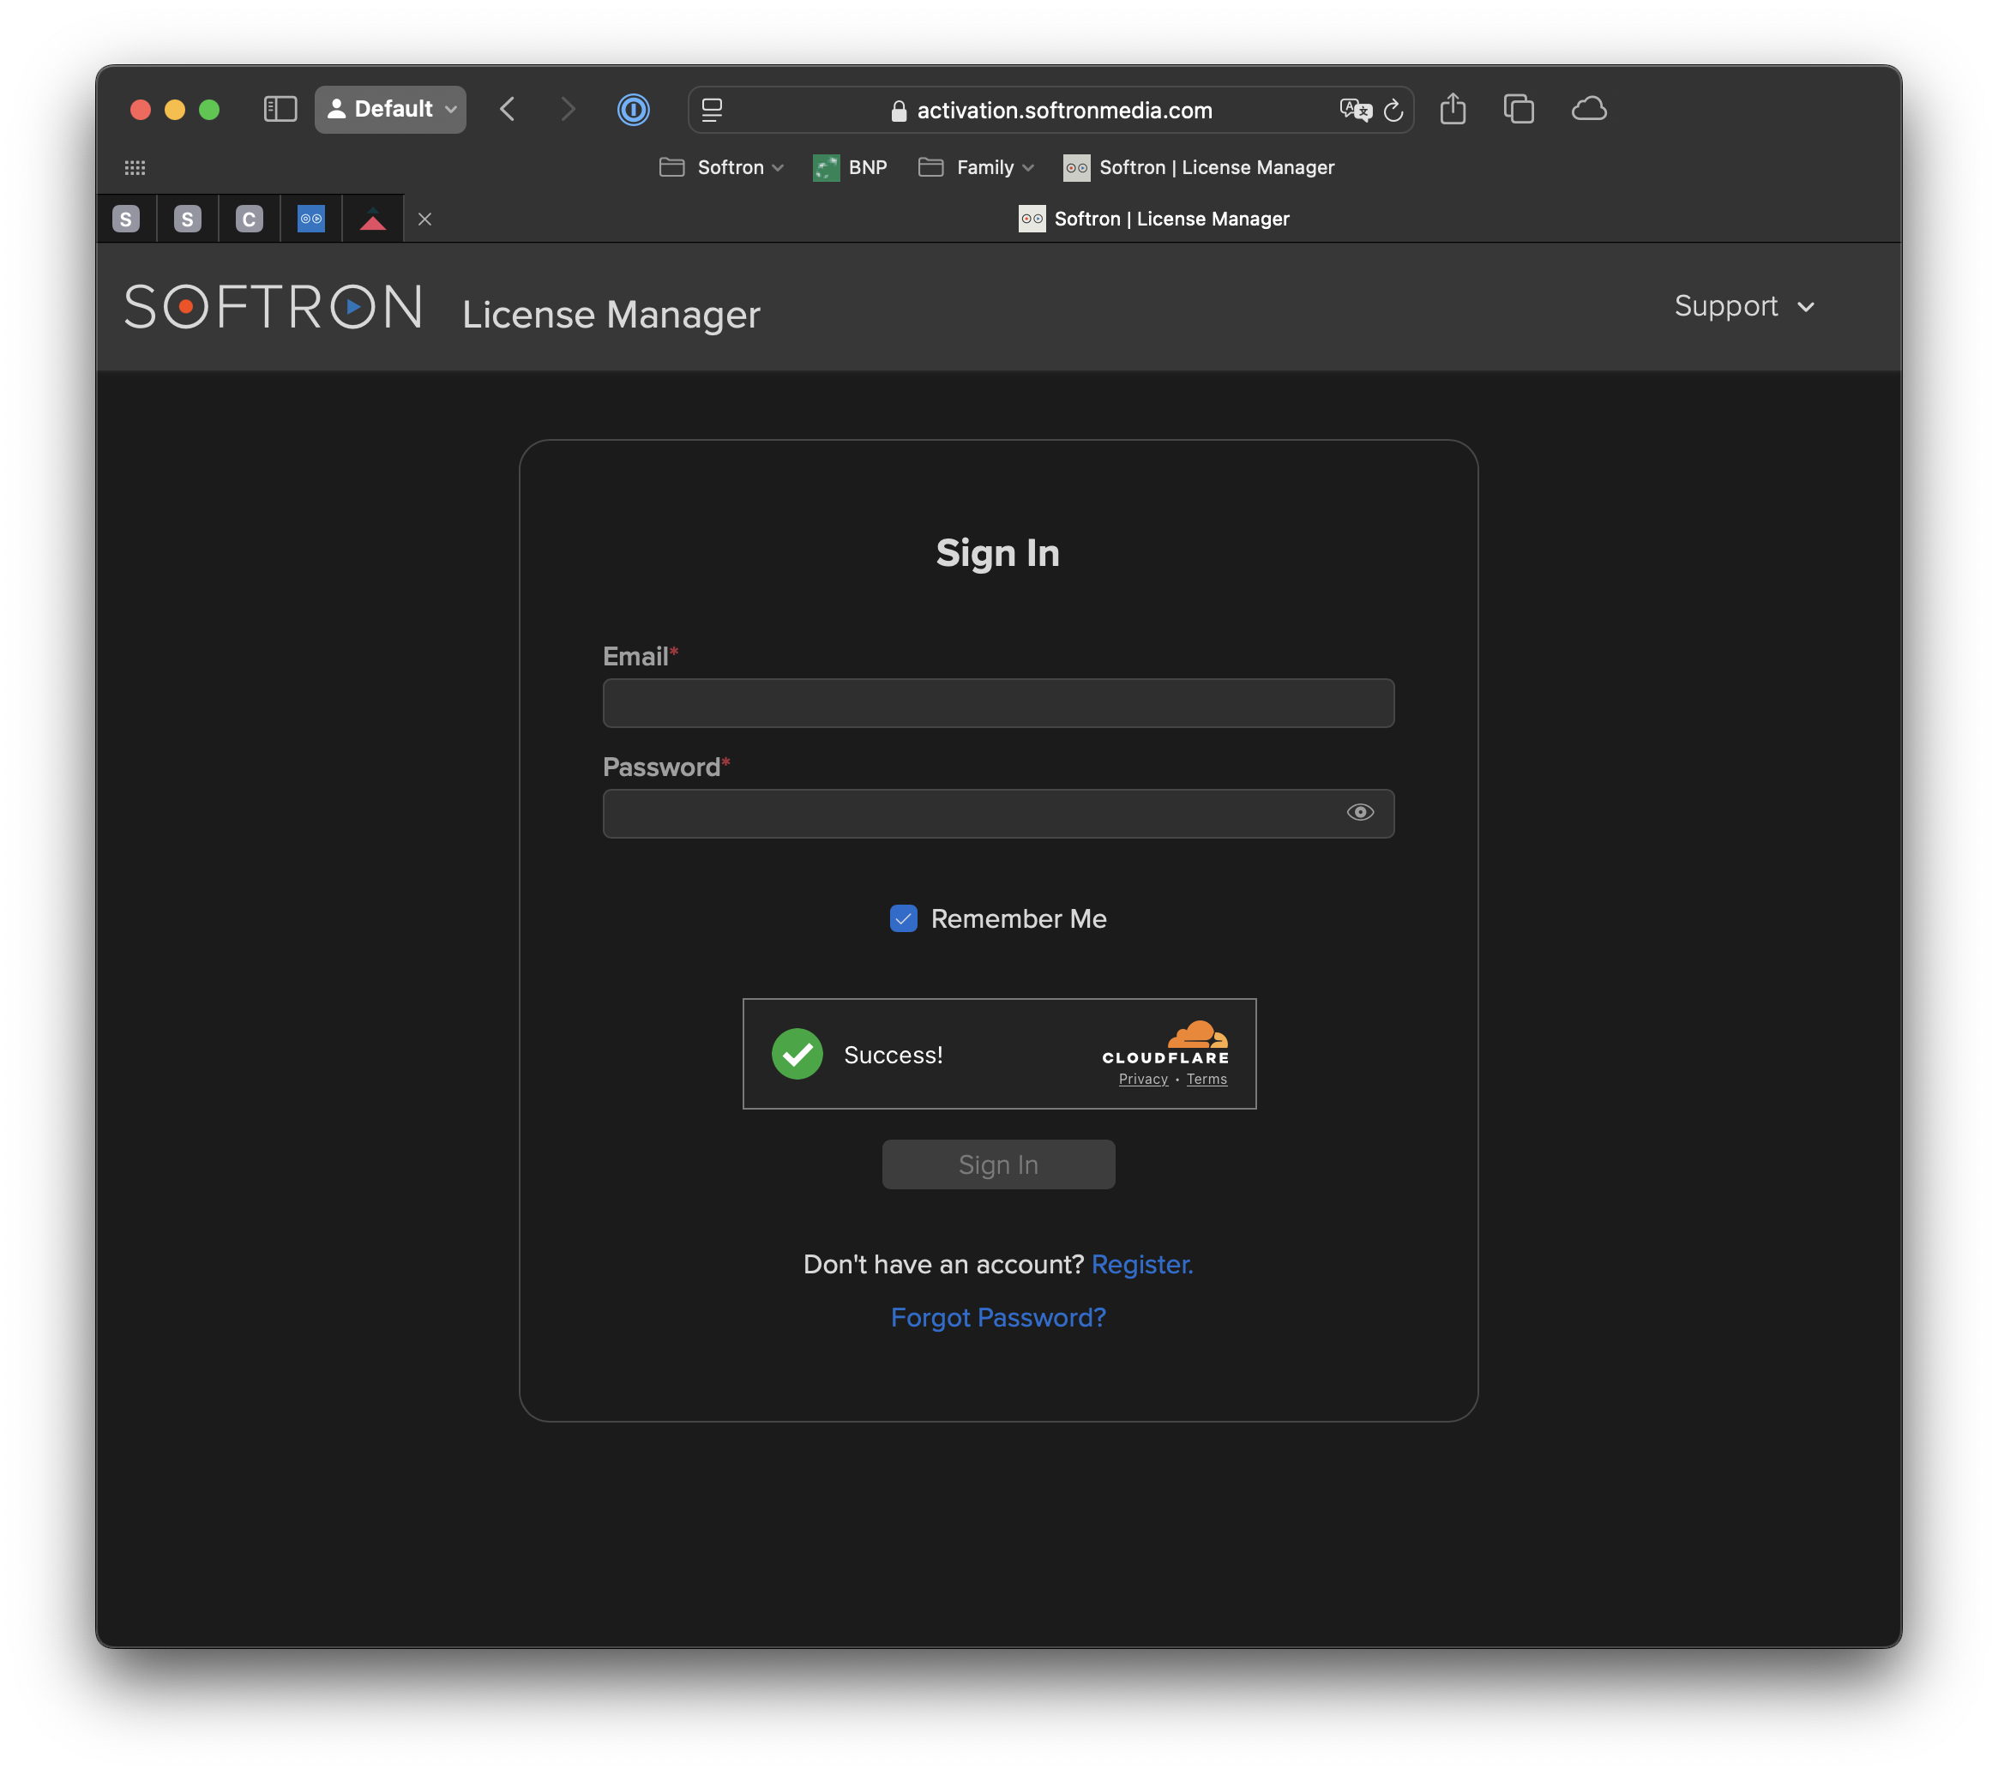Open the Forgot Password? link
The height and width of the screenshot is (1775, 1998).
click(998, 1318)
